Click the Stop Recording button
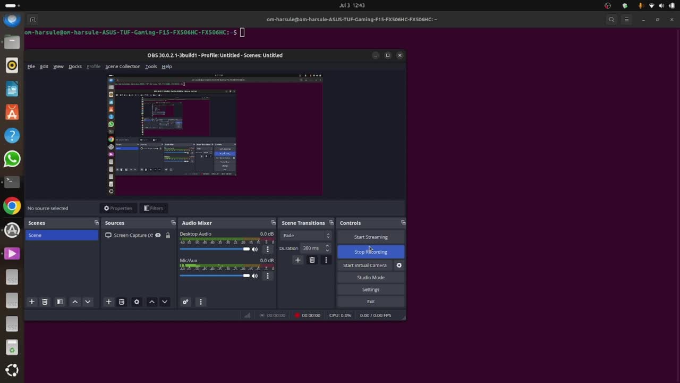Image resolution: width=680 pixels, height=383 pixels. (370, 252)
